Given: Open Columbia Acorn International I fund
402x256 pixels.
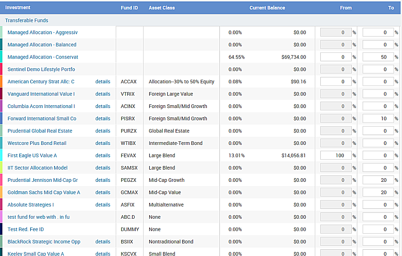Looking at the screenshot, I should pos(41,106).
